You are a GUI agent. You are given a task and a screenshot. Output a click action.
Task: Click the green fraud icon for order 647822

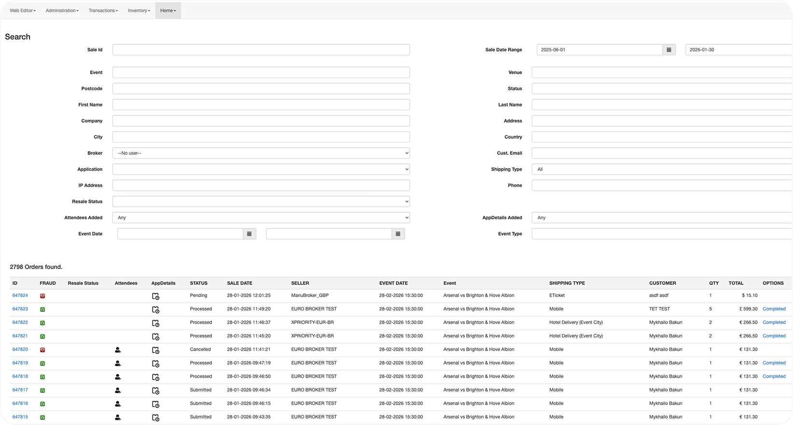pos(42,323)
